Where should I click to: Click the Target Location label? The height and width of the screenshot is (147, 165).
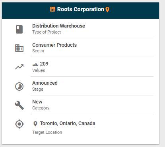click(47, 132)
